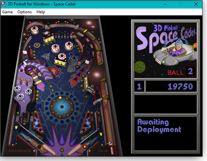Click the green planet in the logo
The image size is (207, 161).
click(140, 67)
